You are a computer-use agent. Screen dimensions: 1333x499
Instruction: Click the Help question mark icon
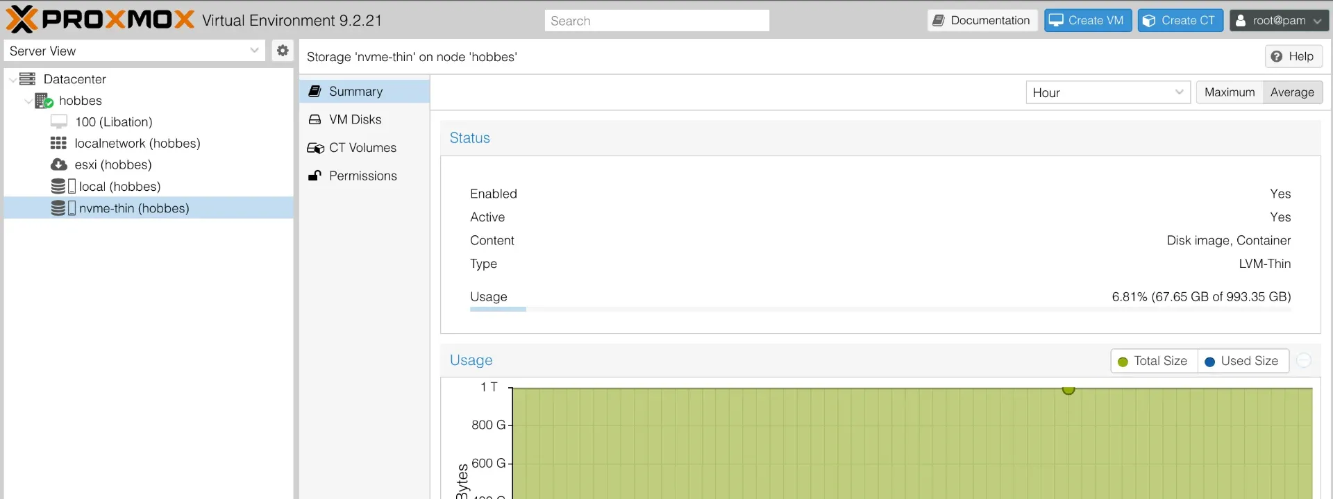point(1276,56)
